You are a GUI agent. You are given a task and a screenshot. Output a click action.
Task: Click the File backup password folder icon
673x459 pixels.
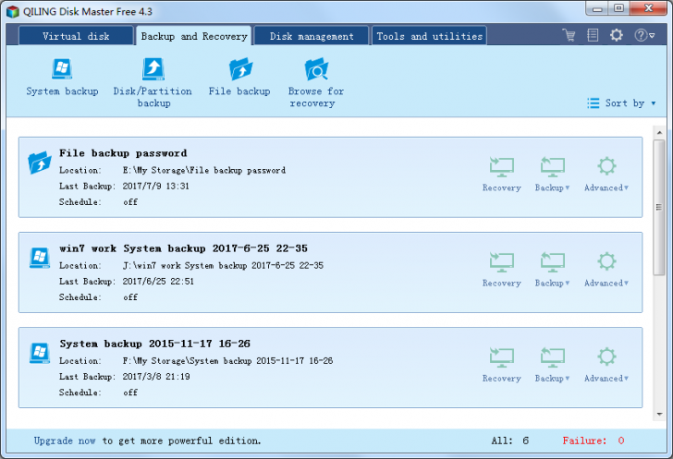[40, 163]
